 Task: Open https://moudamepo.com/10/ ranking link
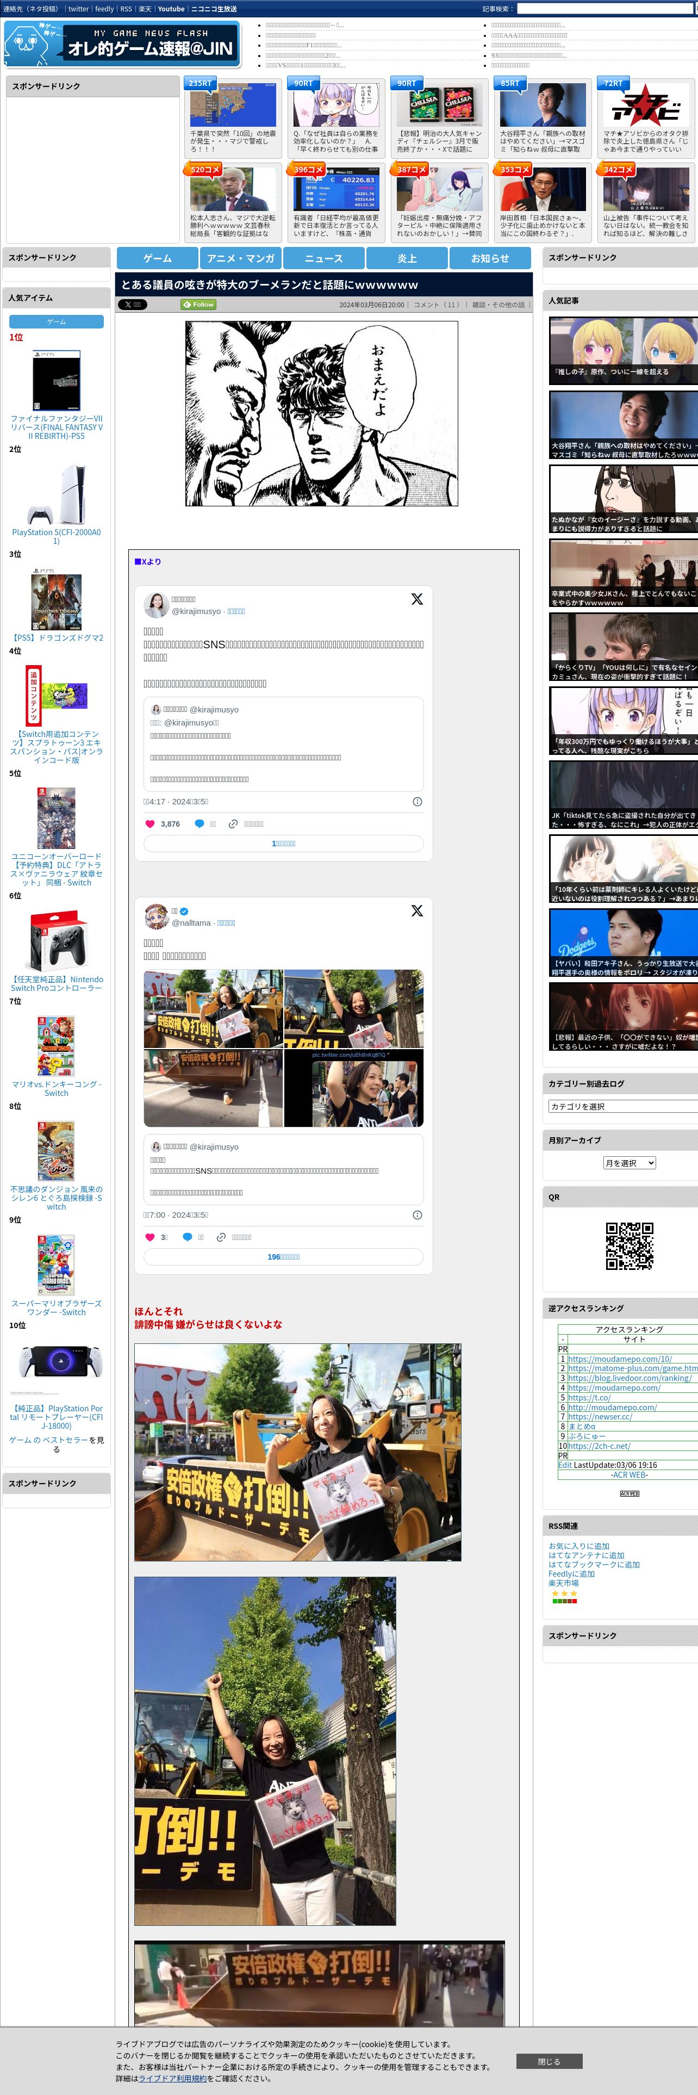[x=620, y=1358]
